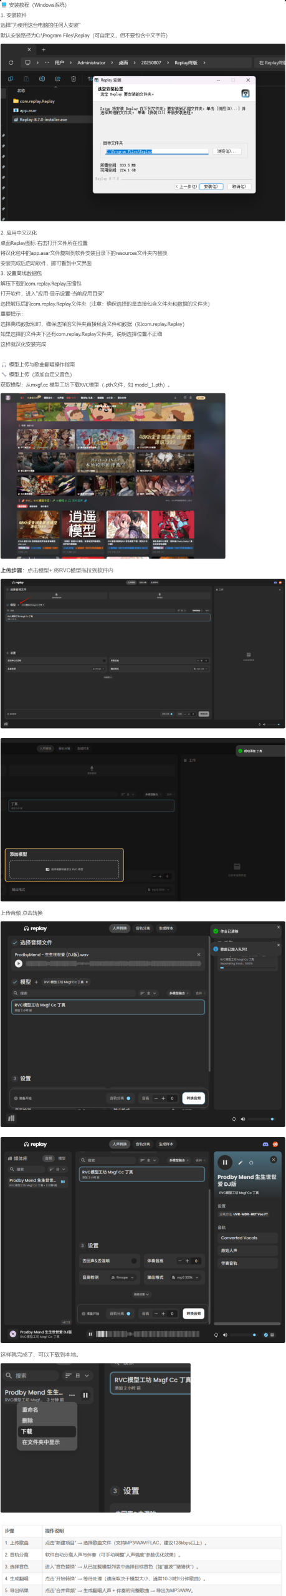Click the delete trash icon in explorer toolbar
Screen dimensions: 286x1596
[x=74, y=79]
